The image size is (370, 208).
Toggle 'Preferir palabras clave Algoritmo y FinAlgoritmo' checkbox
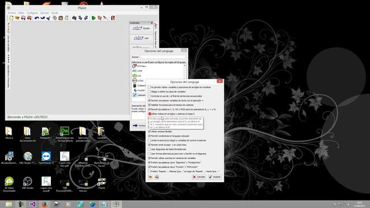(x=149, y=162)
